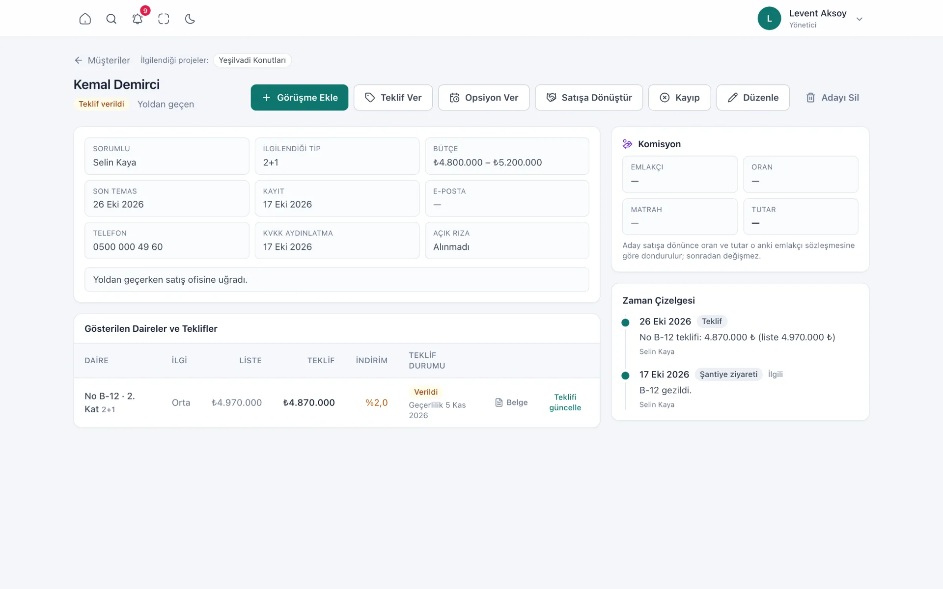Click the KVKK Aydınlatma date 17 Eki 2026
This screenshot has height=589, width=943.
click(x=287, y=247)
